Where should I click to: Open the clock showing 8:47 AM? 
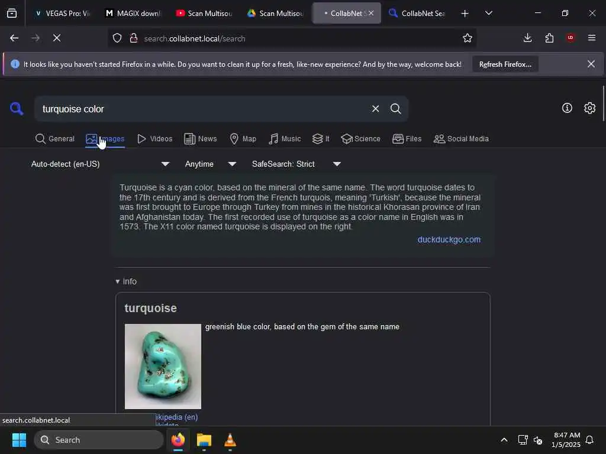[566, 440]
